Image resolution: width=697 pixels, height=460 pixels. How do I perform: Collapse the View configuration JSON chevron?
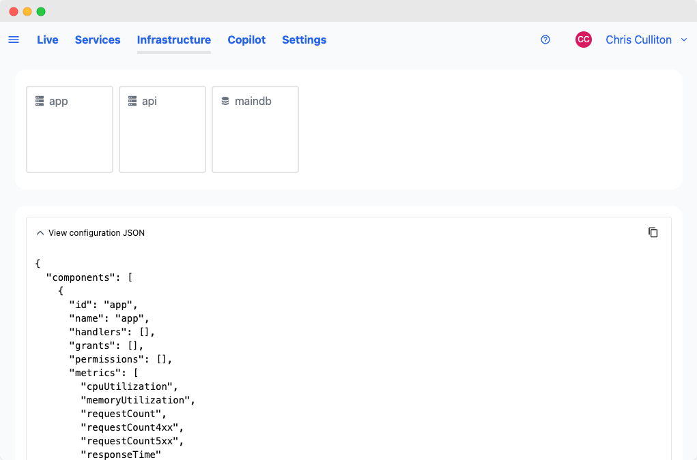click(x=40, y=233)
